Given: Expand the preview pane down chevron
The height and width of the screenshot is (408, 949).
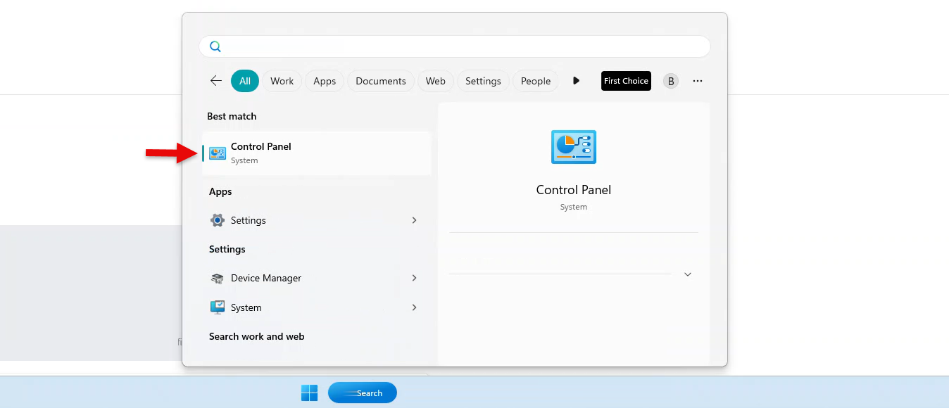Looking at the screenshot, I should 688,274.
